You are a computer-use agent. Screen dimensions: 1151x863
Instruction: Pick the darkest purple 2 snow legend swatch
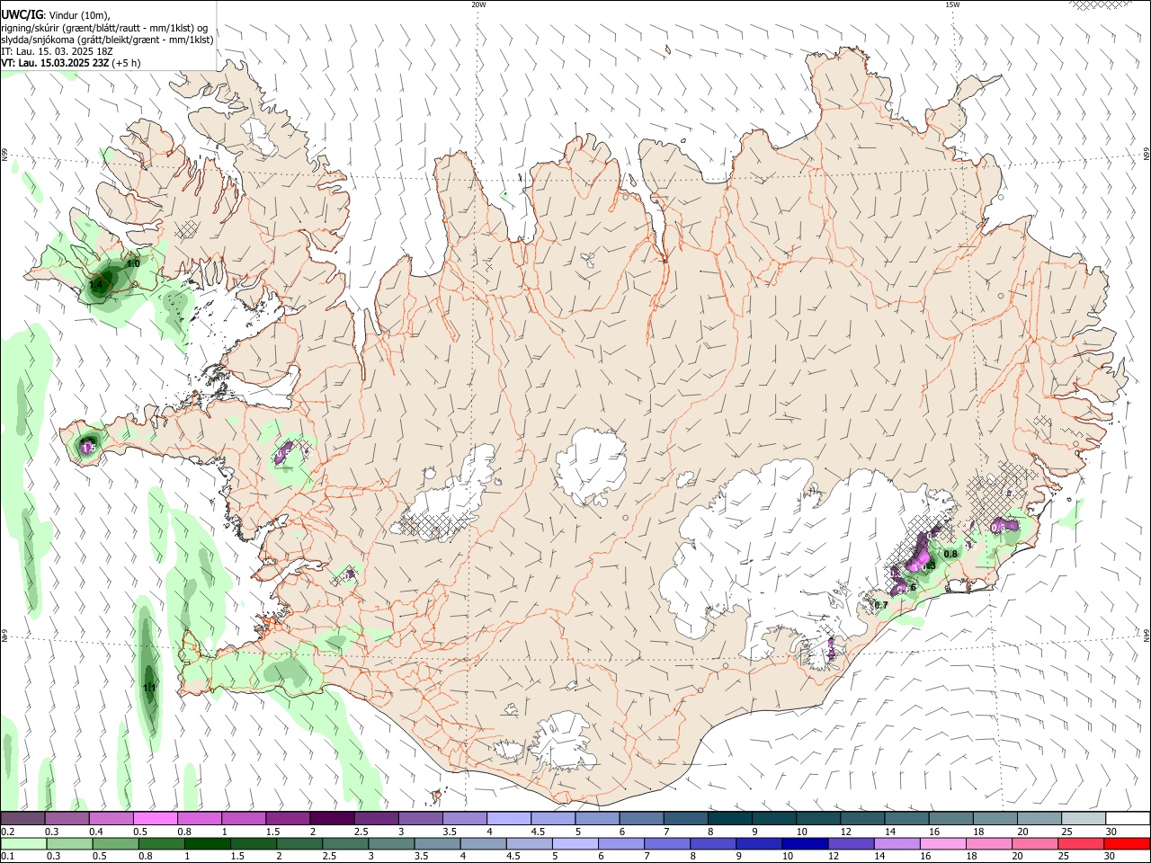click(332, 819)
